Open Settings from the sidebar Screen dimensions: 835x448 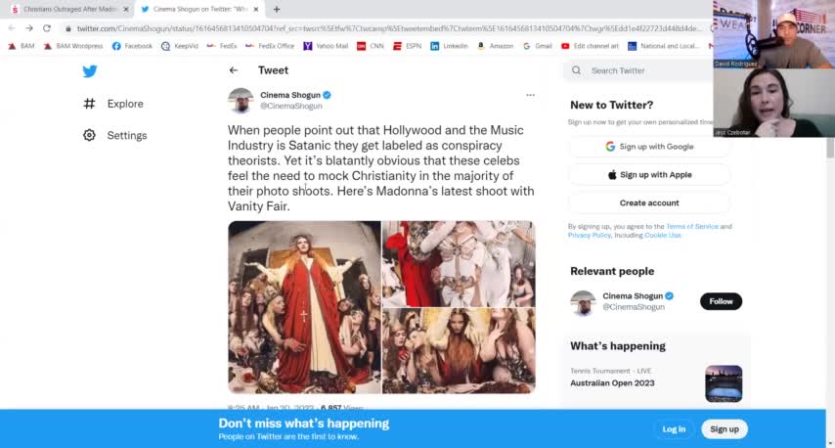click(x=127, y=135)
